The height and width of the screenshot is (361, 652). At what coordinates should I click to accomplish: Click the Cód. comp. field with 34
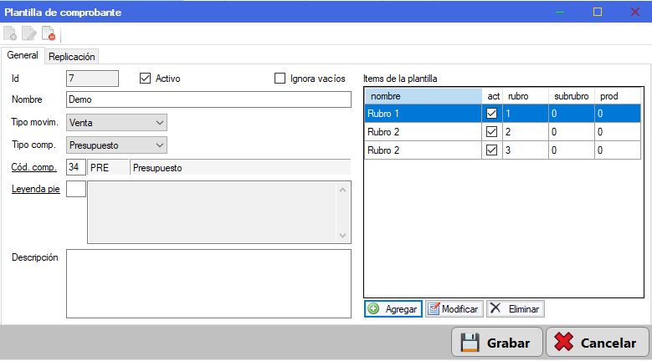pyautogui.click(x=76, y=167)
